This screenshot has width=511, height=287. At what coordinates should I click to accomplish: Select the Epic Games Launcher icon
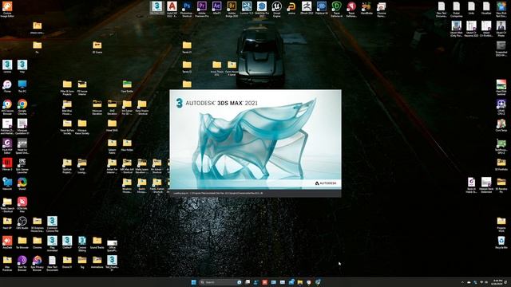(x=22, y=165)
